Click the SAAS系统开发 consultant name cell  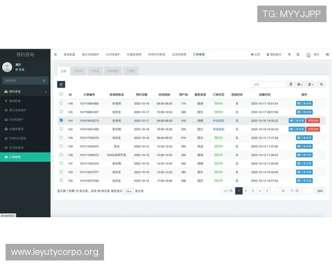116,155
